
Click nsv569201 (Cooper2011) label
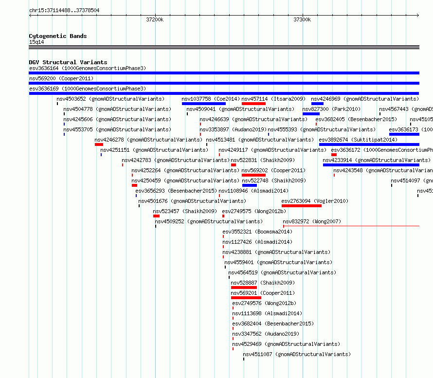click(x=263, y=293)
